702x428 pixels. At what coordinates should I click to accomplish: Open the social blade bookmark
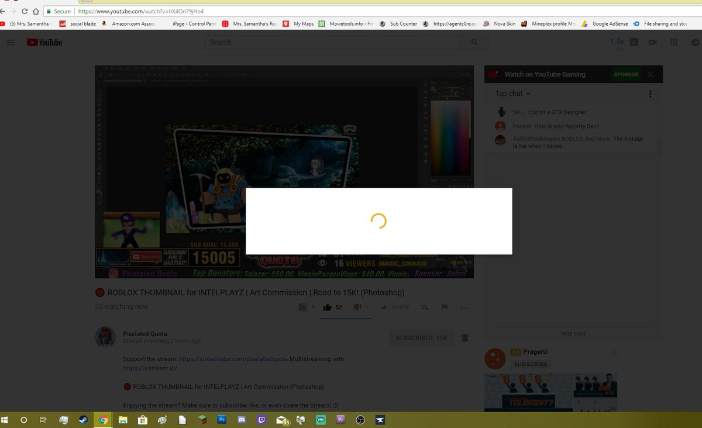pyautogui.click(x=78, y=24)
